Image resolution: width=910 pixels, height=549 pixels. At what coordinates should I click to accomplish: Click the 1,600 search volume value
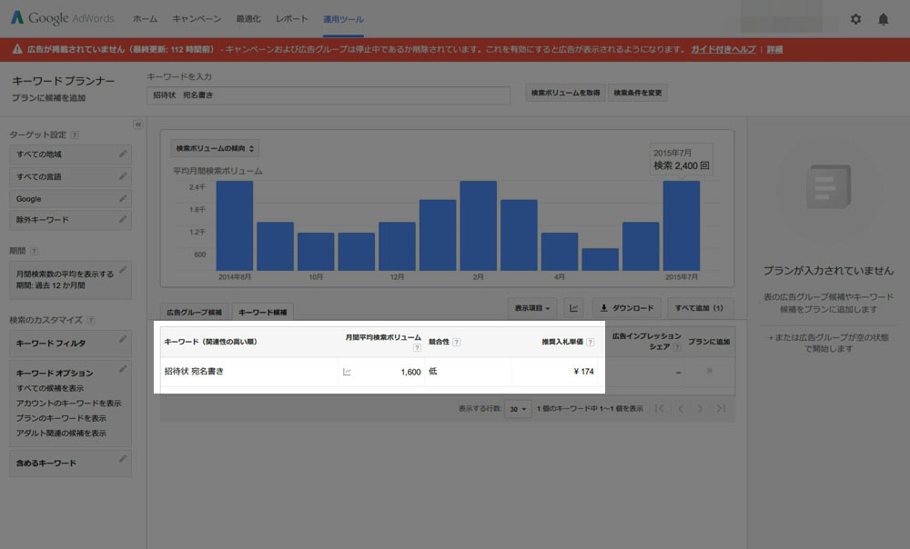pos(410,372)
